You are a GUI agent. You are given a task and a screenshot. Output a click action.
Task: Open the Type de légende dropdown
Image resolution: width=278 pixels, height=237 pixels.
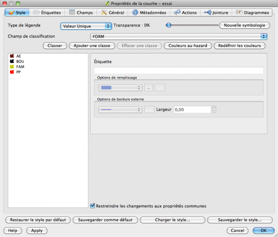[86, 26]
